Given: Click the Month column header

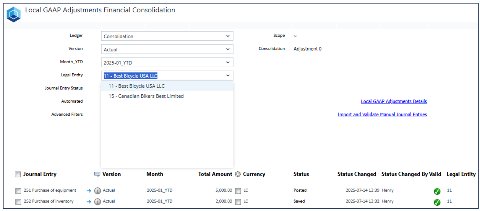Looking at the screenshot, I should [x=155, y=174].
